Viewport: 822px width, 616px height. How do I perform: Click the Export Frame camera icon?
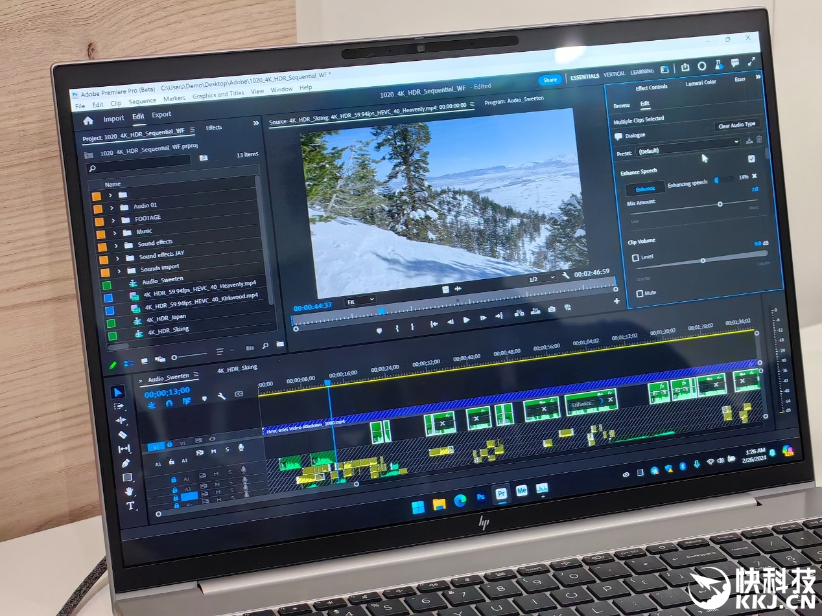click(552, 310)
